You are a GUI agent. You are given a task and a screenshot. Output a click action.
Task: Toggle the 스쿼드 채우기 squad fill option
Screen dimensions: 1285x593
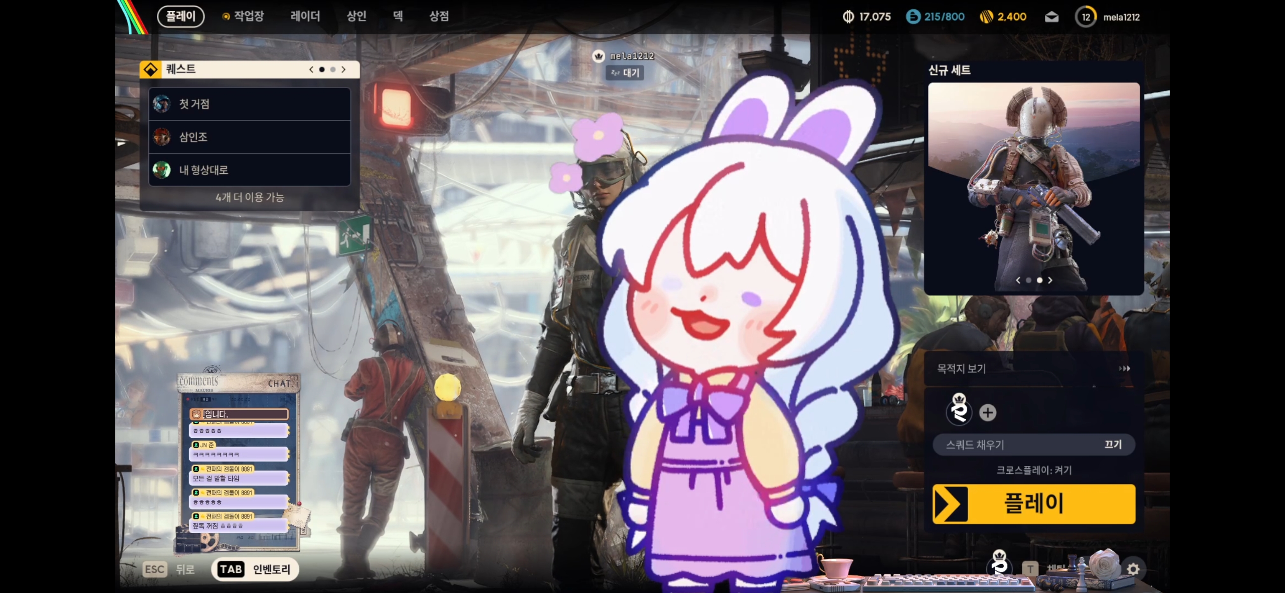pos(1034,444)
